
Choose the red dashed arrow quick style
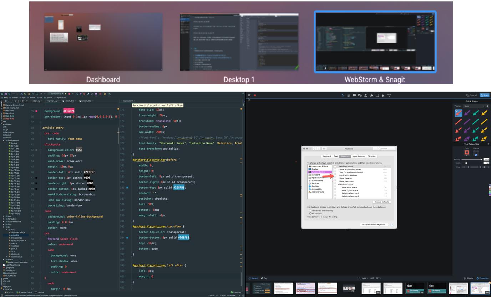coord(459,130)
